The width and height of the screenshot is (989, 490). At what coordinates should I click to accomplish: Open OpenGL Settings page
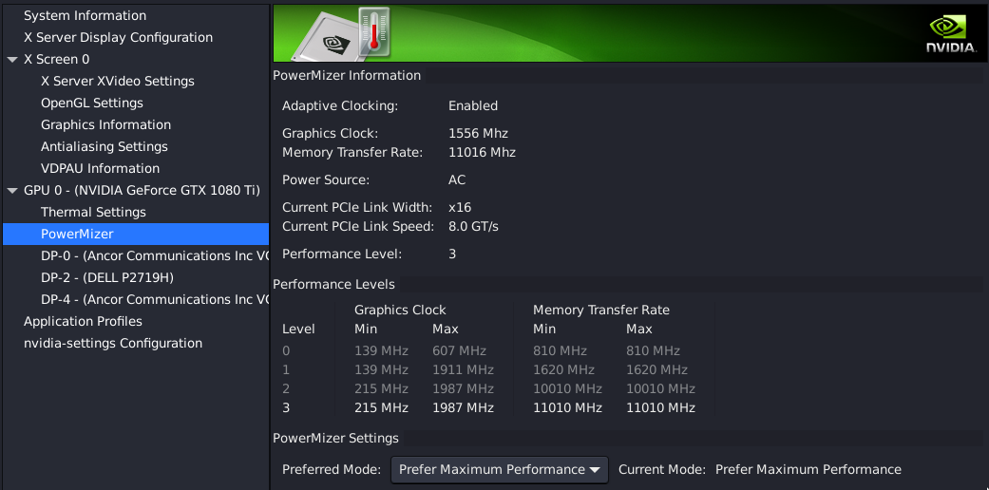click(92, 104)
